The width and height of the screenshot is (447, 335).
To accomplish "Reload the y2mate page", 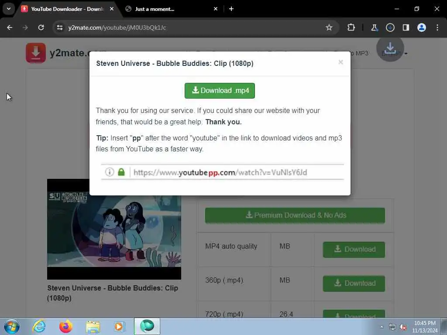I will [41, 27].
